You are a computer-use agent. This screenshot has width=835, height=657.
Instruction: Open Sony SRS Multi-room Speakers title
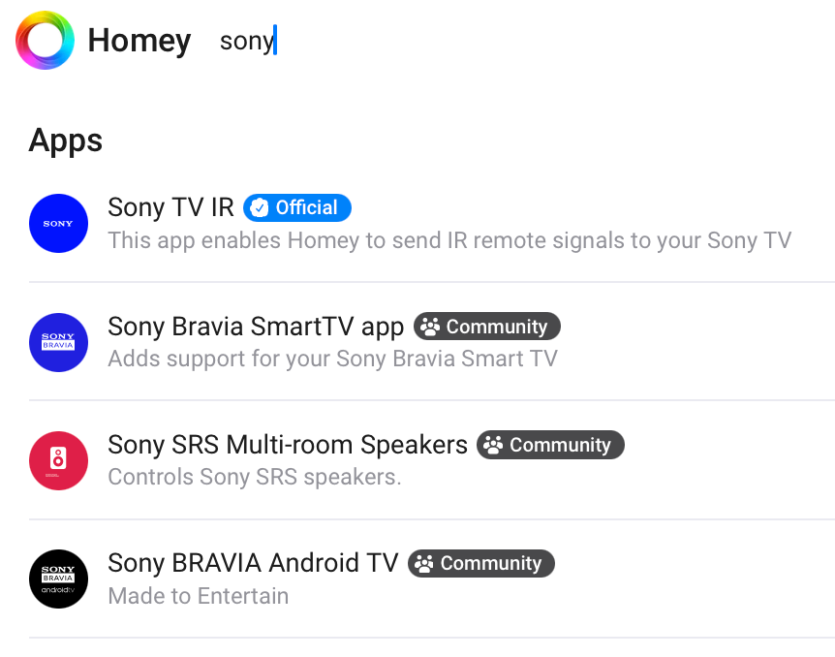click(288, 445)
